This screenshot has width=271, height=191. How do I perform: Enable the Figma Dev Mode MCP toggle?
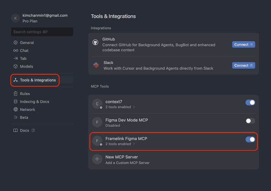250,121
